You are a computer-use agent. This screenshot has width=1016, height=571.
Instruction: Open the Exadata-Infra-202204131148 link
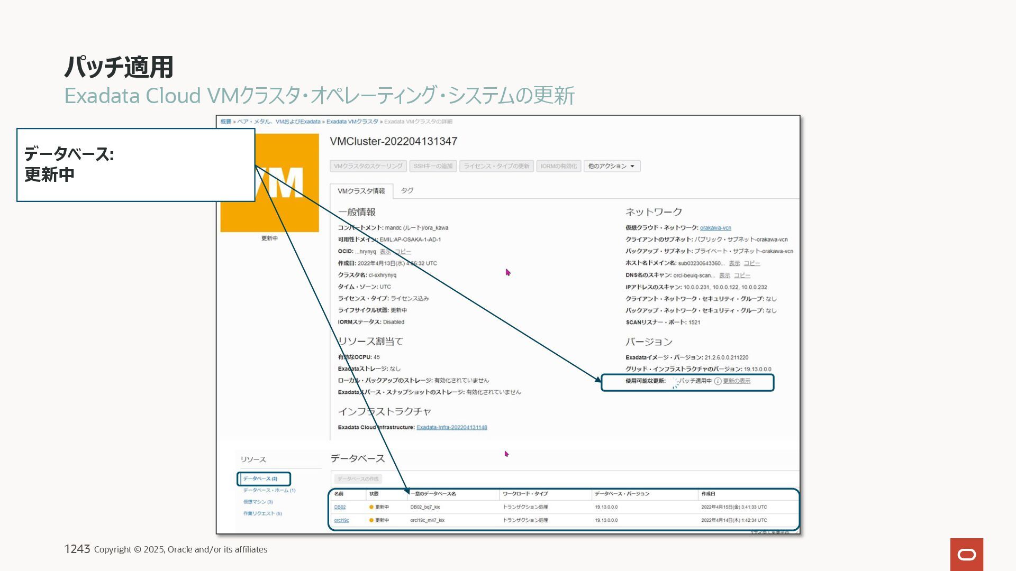[x=451, y=427]
